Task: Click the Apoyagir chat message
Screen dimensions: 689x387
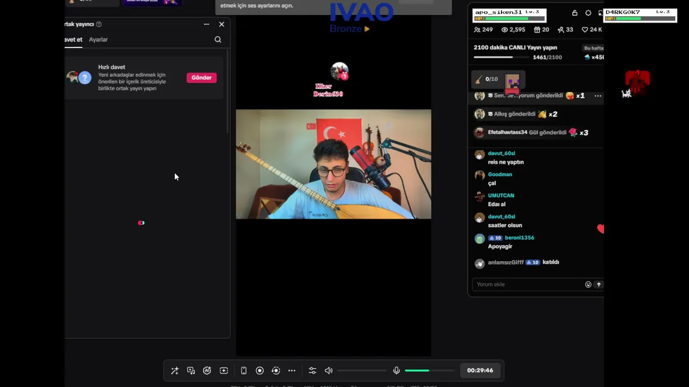Action: click(500, 246)
